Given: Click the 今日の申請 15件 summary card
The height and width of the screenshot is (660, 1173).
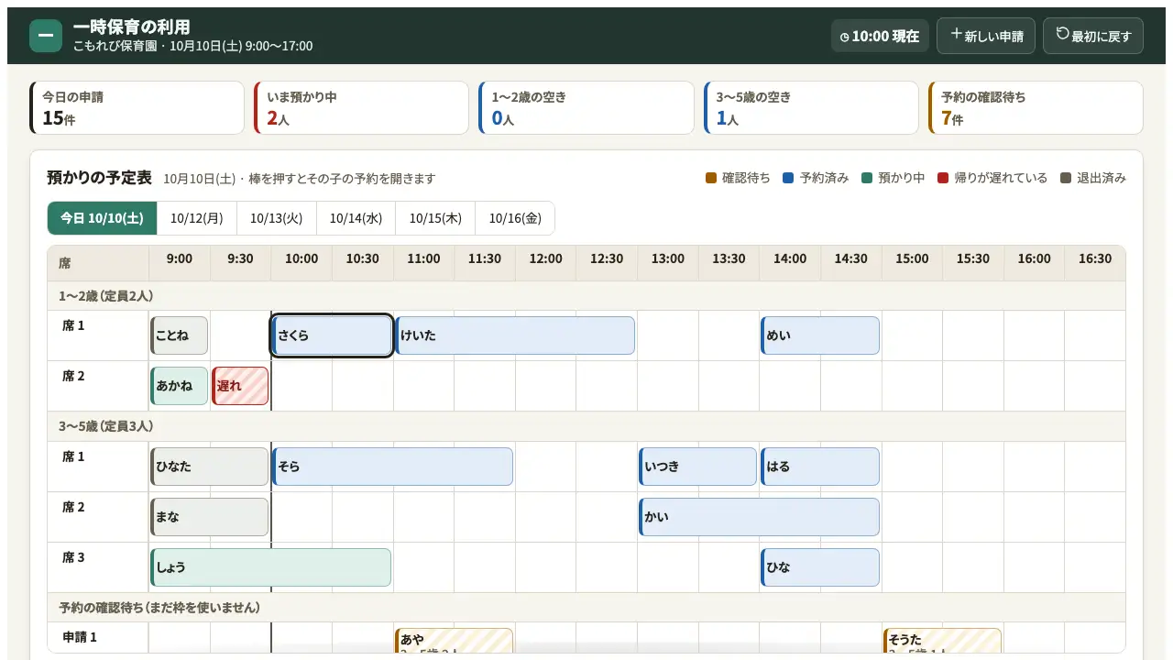Looking at the screenshot, I should coord(137,107).
